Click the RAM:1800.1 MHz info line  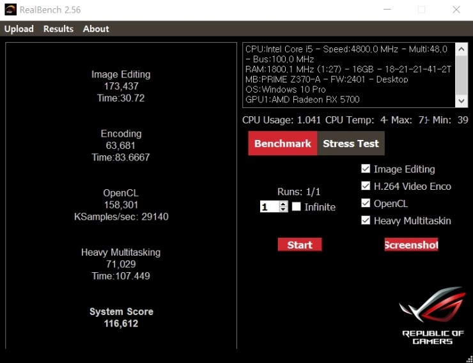point(348,70)
